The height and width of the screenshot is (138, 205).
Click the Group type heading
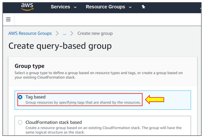coord(30,66)
